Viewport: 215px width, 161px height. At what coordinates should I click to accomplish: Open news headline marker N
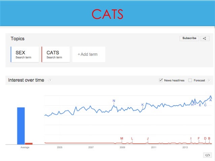[x=114, y=101]
